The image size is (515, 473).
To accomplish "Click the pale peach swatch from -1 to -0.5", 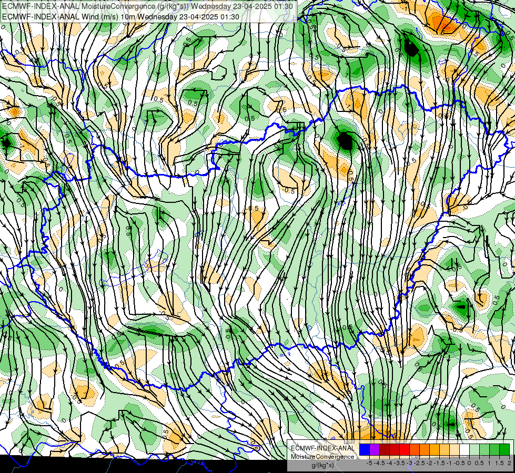I will click(x=454, y=449).
